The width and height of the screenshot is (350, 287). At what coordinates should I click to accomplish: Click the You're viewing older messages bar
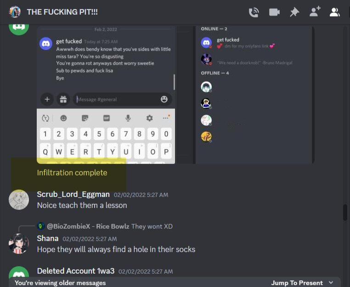pos(175,282)
